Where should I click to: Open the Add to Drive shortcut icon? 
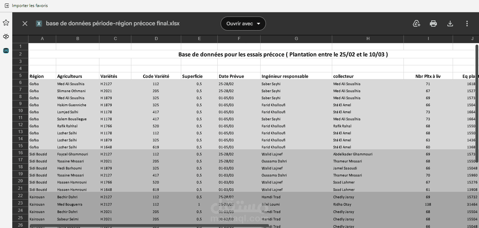pos(416,24)
